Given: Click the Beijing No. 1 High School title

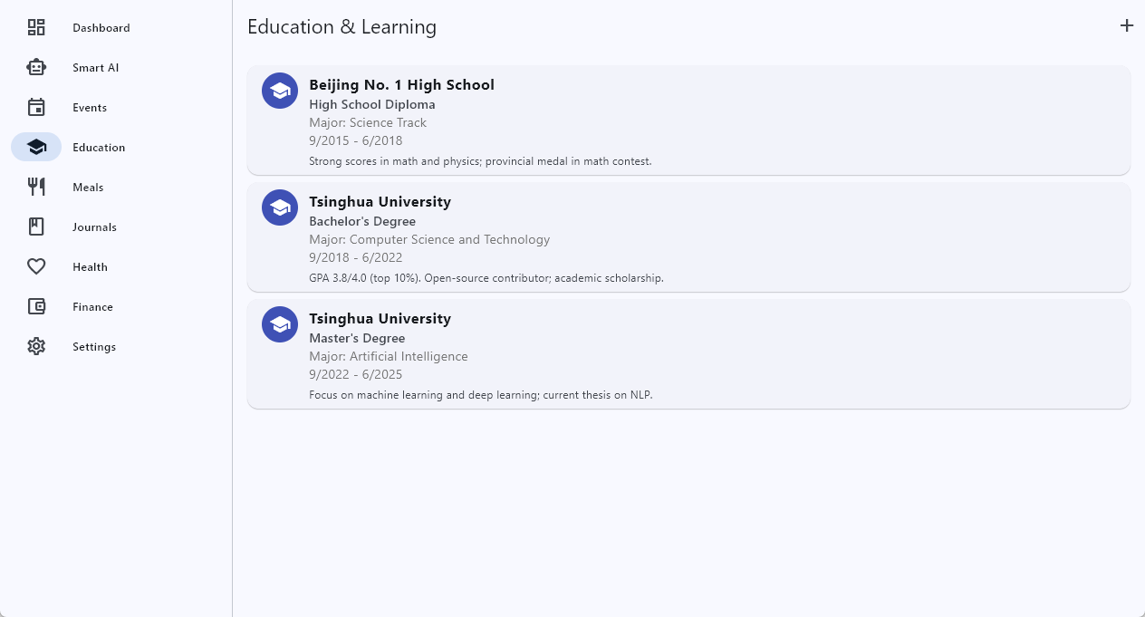Looking at the screenshot, I should [401, 85].
